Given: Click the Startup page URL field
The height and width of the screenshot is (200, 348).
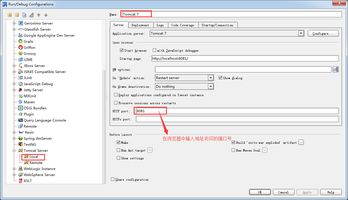Looking at the screenshot, I should (x=245, y=59).
